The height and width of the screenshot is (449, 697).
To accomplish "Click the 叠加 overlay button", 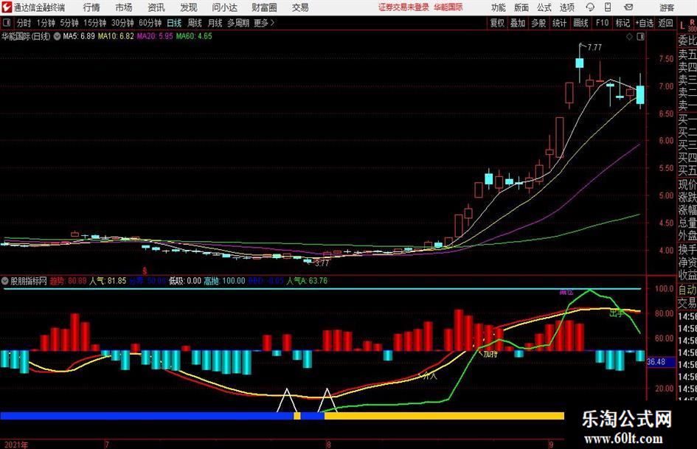I will click(518, 23).
